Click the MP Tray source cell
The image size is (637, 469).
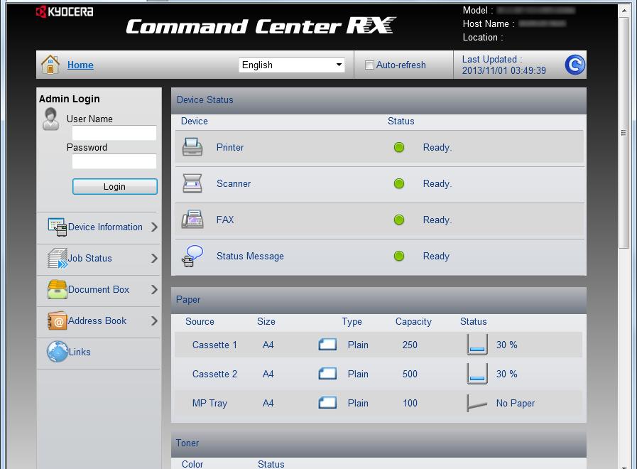209,403
